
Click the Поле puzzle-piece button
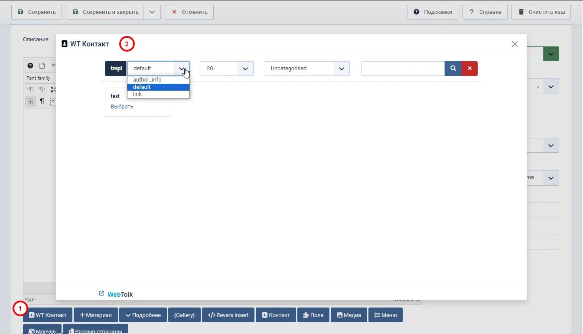click(313, 315)
